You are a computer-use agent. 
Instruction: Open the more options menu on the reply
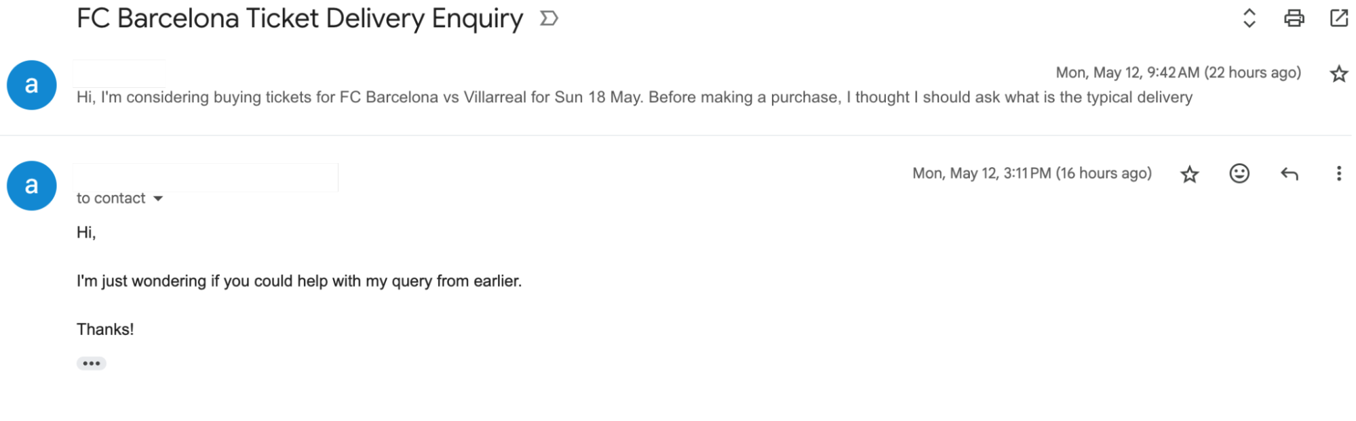(1338, 174)
